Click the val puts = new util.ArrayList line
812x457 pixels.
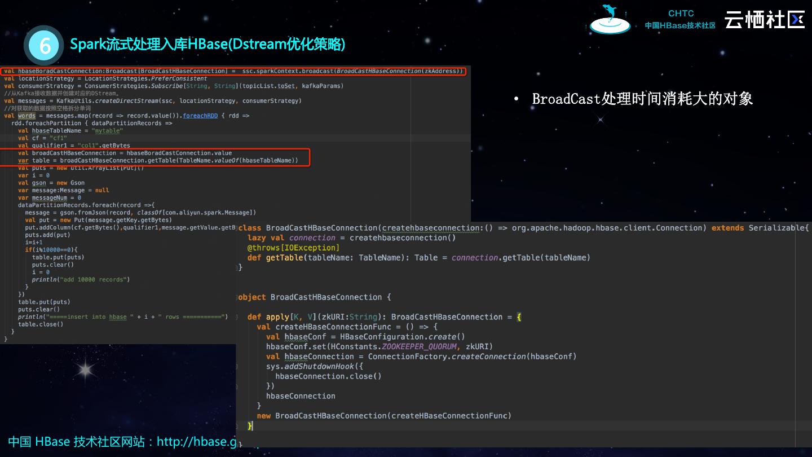point(81,168)
